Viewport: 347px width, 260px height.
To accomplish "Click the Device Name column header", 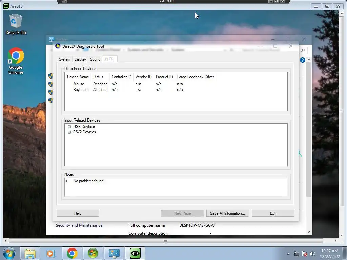I will 78,77.
